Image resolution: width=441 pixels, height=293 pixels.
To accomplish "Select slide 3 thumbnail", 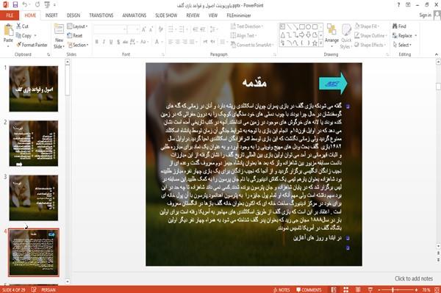I will point(34,198).
